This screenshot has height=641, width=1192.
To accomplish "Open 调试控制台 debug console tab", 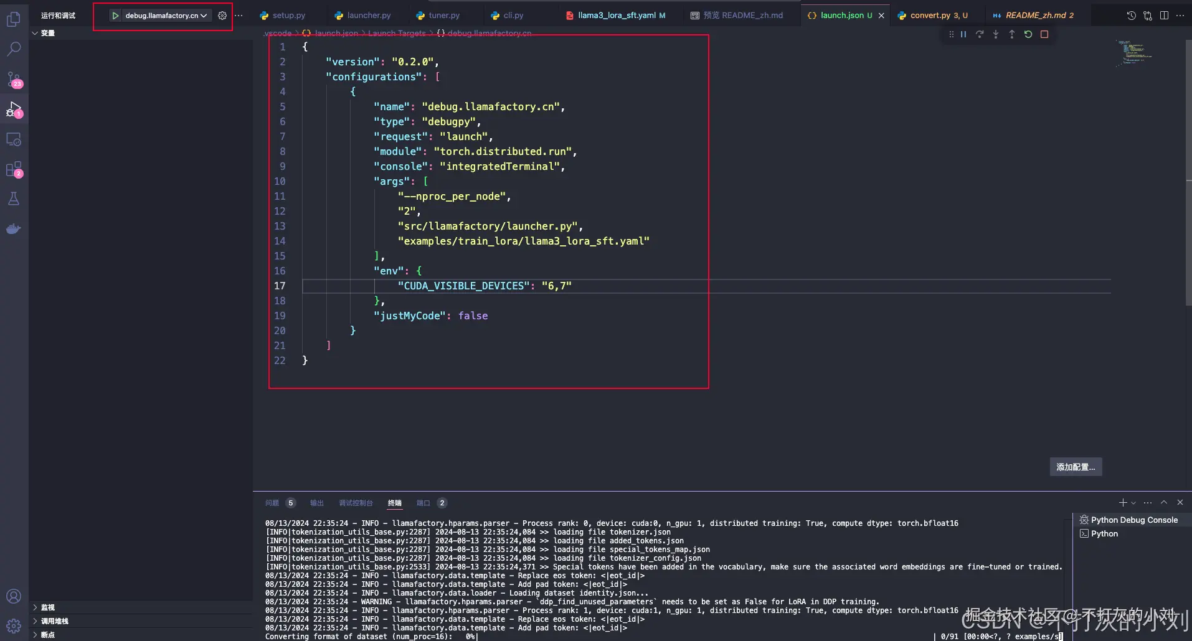I will click(356, 503).
